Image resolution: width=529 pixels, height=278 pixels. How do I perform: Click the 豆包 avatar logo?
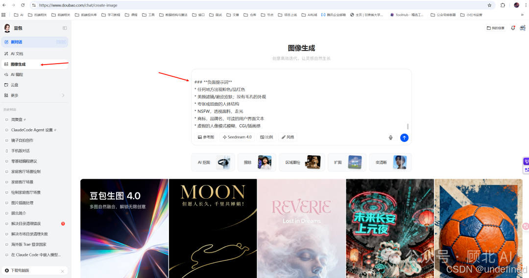(7, 28)
